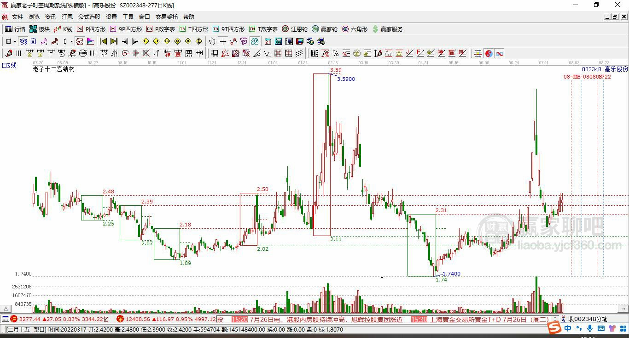Open the 帮助 menu
629x338 pixels.
coord(189,17)
